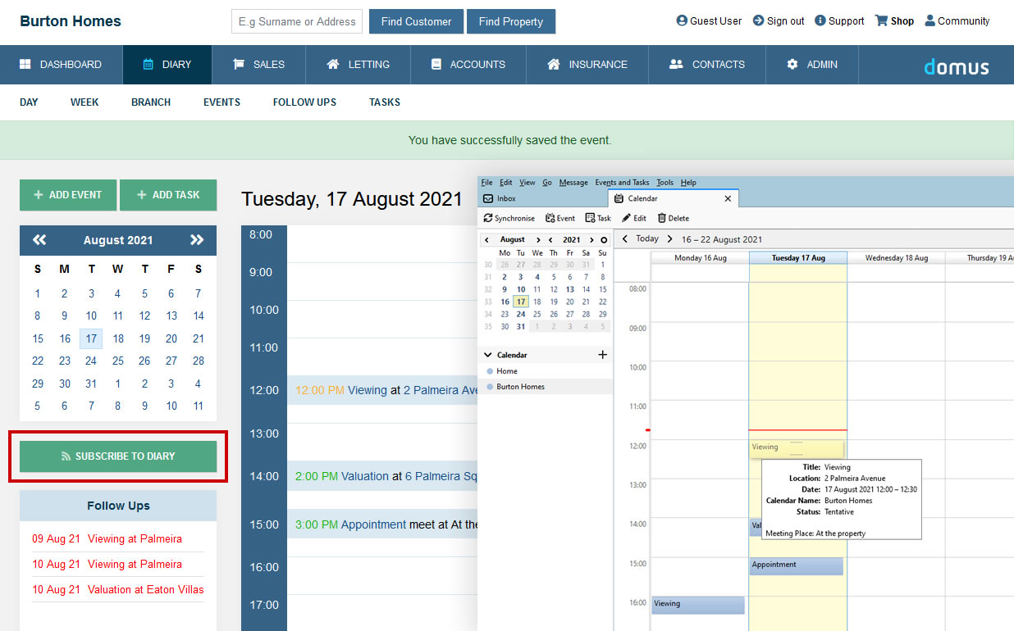The width and height of the screenshot is (1014, 631).
Task: Click the Edit pencil toolbar button
Action: (x=627, y=218)
